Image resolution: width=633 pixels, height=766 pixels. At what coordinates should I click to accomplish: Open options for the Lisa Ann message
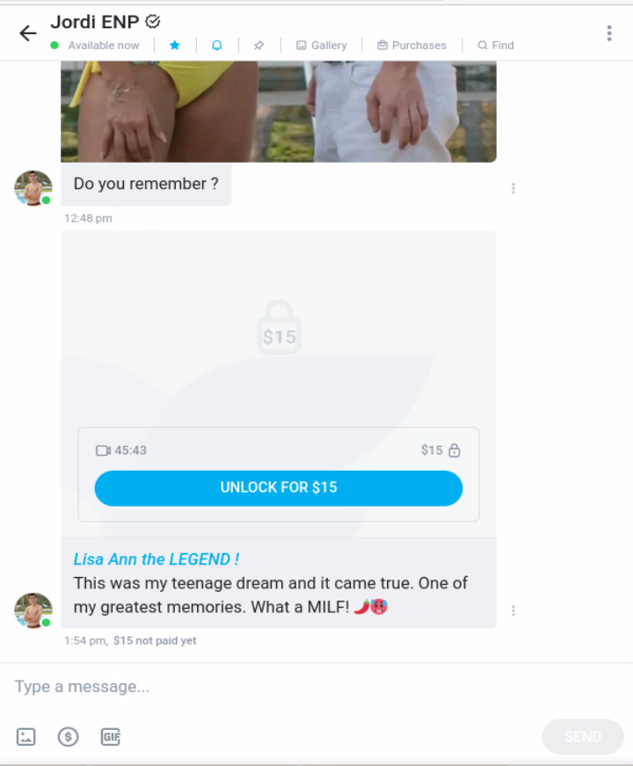pyautogui.click(x=513, y=610)
